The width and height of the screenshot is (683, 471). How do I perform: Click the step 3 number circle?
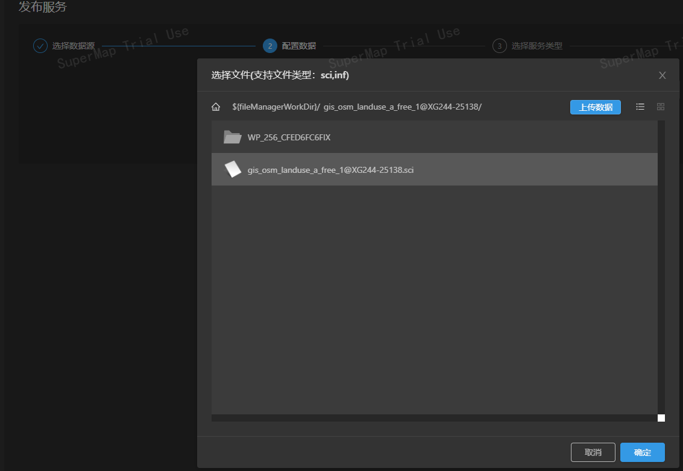tap(499, 46)
